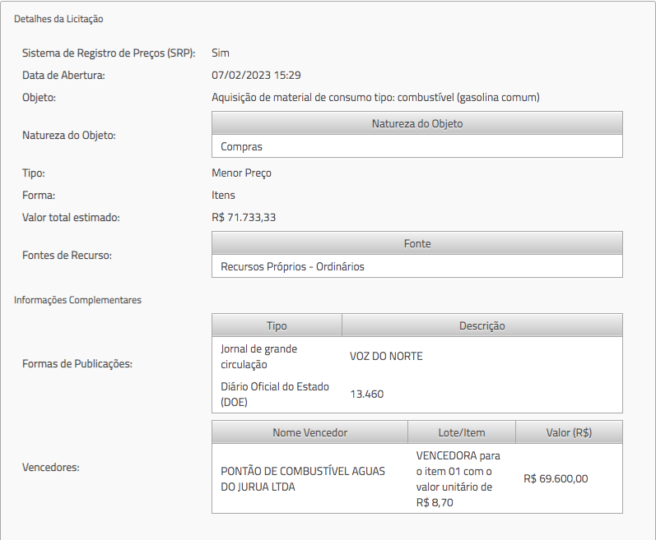Click the VOZ DO NORTE description

[x=386, y=356]
